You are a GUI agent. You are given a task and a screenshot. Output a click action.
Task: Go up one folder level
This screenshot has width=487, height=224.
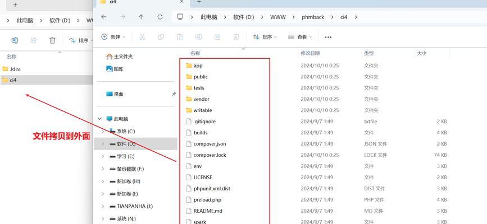pos(141,17)
